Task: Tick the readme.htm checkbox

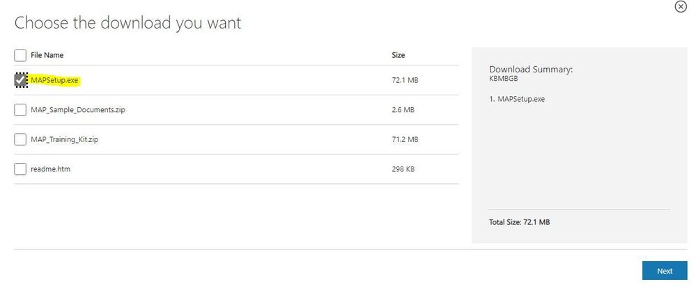Action: [x=20, y=169]
